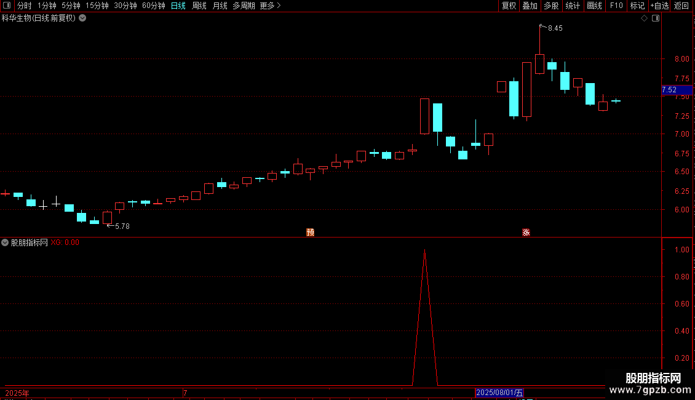
Task: Open the 多股 multi-stock view
Action: (551, 6)
